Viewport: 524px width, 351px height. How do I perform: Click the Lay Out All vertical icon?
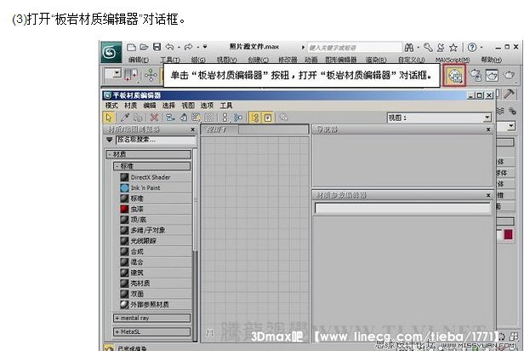225,118
